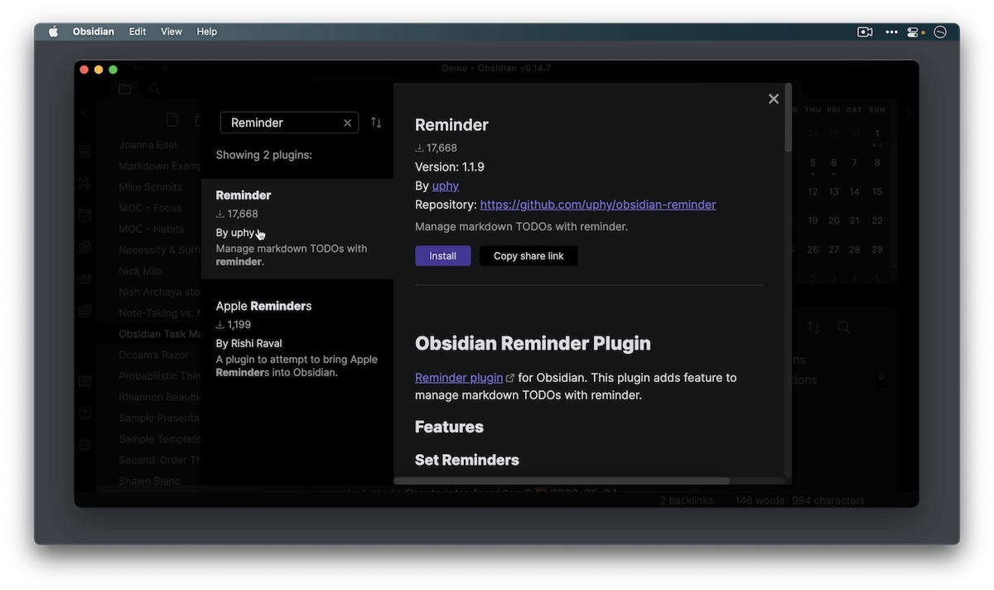Select day 22 in the calendar

tap(876, 220)
